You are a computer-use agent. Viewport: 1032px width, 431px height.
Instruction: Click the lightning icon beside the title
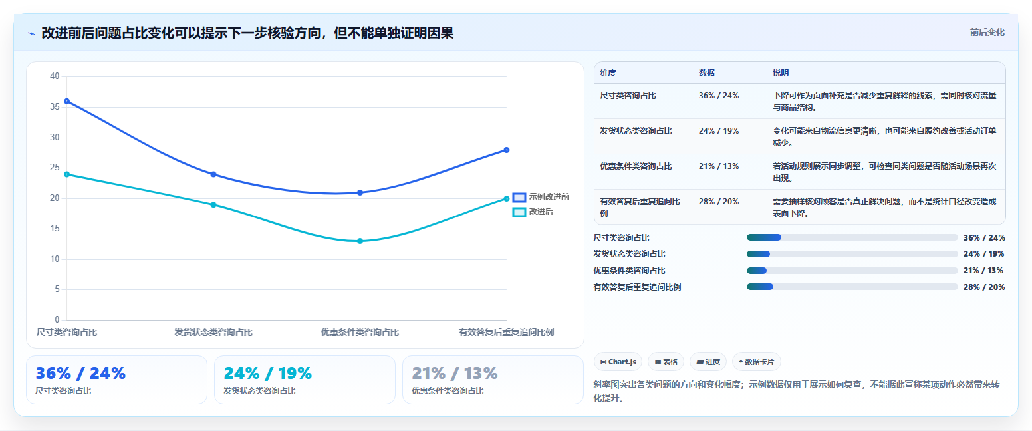[x=32, y=33]
